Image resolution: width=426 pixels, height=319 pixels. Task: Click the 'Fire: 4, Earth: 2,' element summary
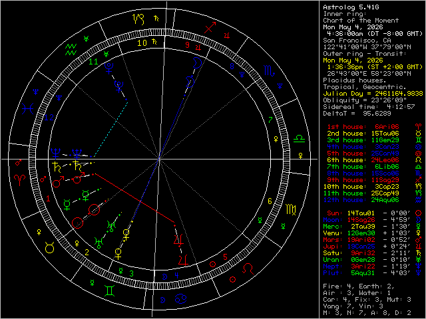pos(359,286)
